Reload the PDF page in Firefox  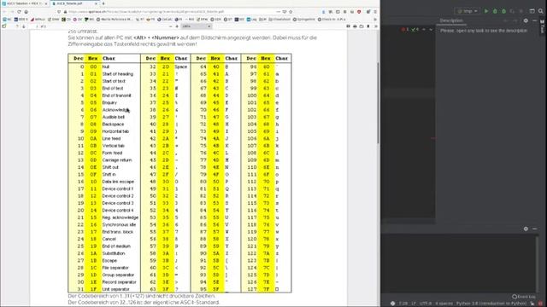click(19, 11)
